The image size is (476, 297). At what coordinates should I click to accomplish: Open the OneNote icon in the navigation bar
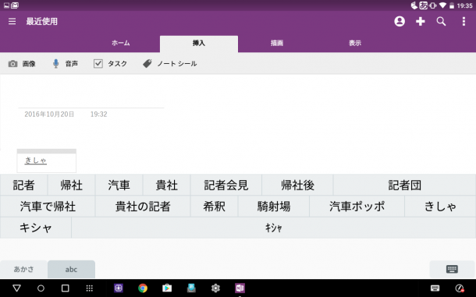pos(240,288)
